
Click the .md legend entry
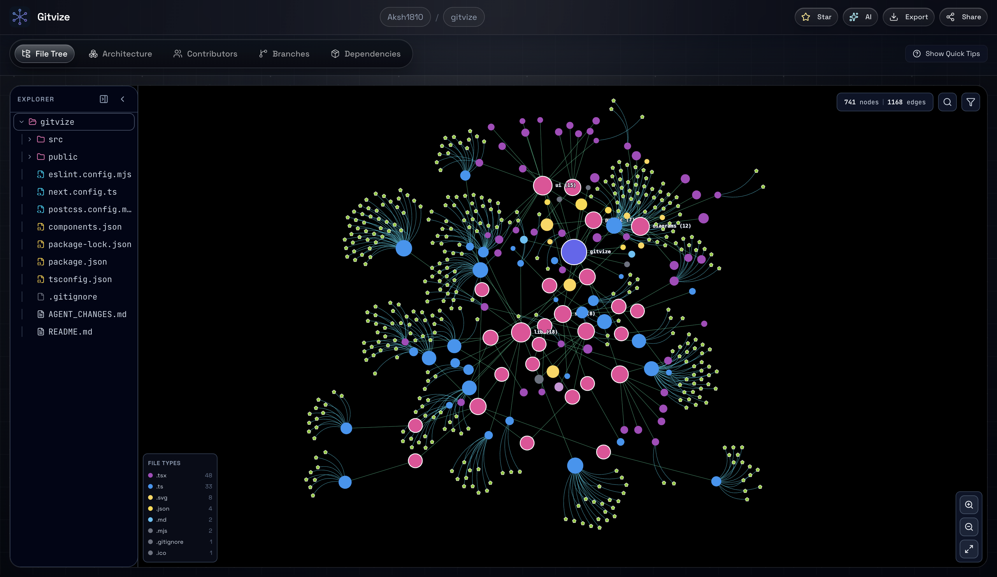pyautogui.click(x=180, y=520)
